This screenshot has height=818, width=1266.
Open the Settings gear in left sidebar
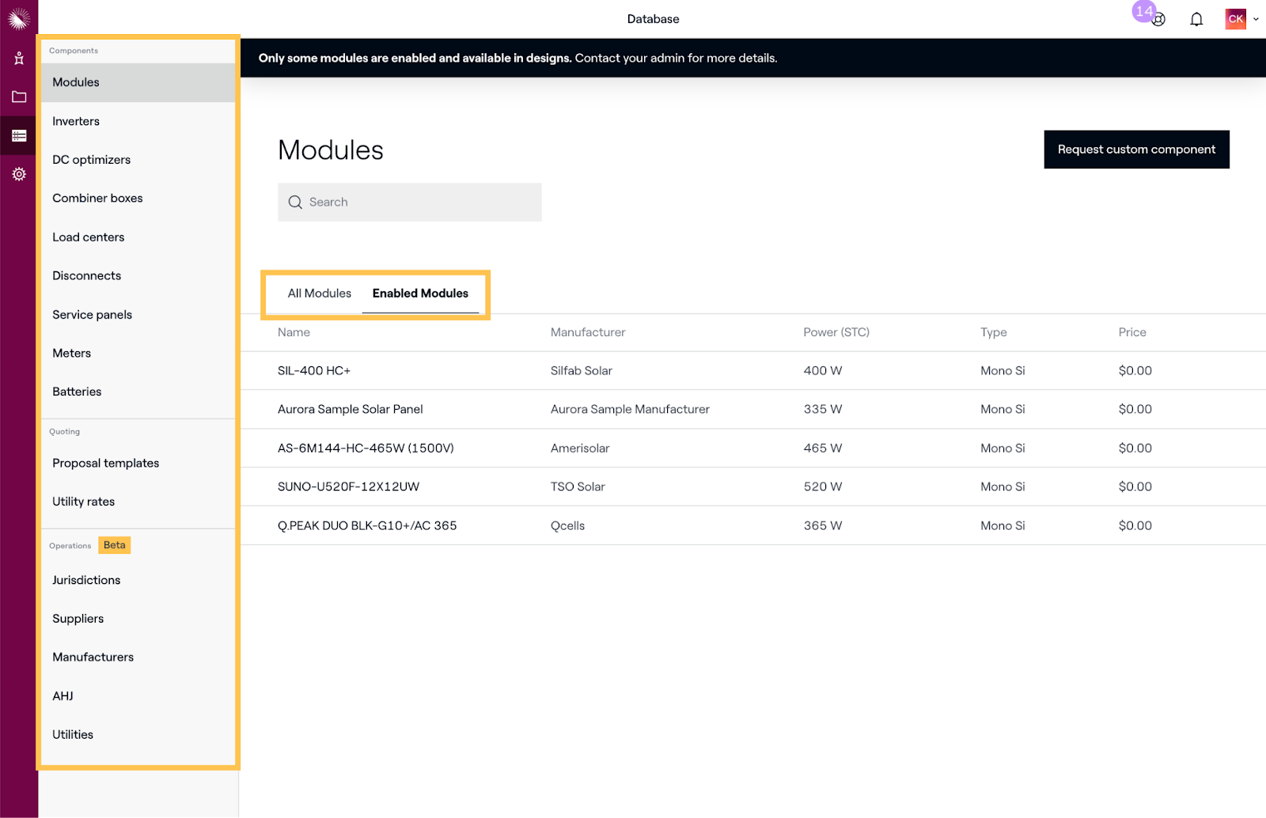(18, 174)
